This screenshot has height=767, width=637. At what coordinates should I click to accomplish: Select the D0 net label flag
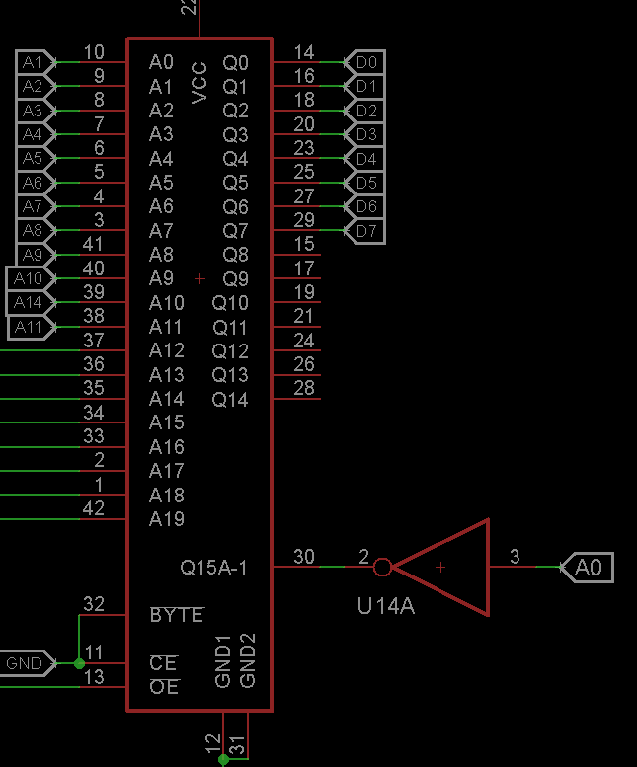(x=365, y=62)
